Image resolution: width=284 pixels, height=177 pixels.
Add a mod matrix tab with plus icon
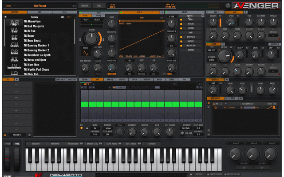click(x=241, y=98)
